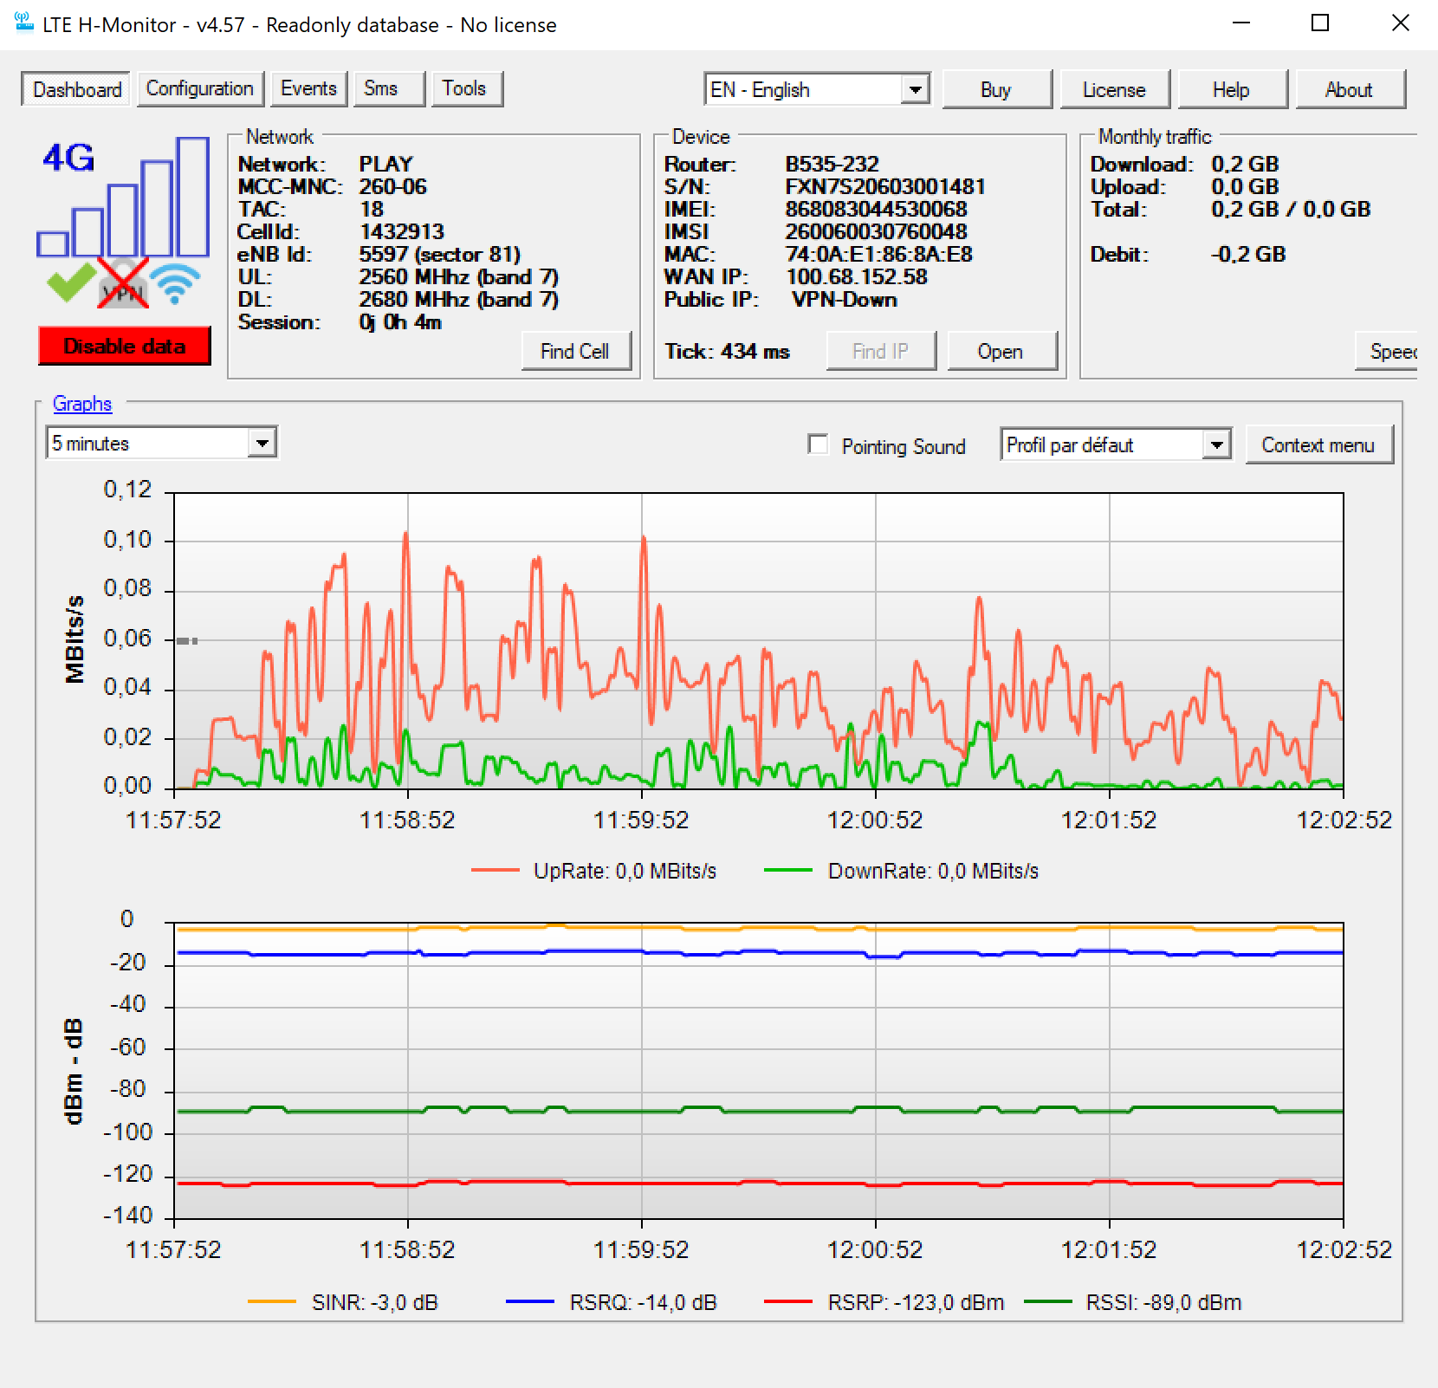This screenshot has width=1438, height=1388.
Task: Click the green checkmark status icon
Action: (x=71, y=282)
